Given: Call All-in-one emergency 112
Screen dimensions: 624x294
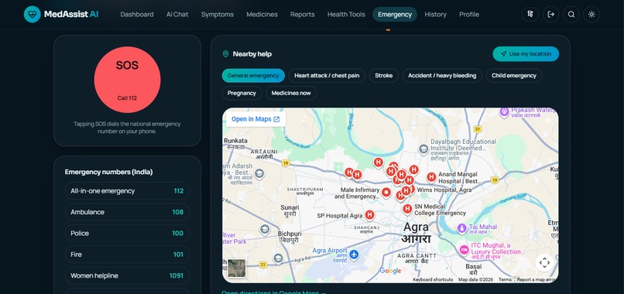Looking at the screenshot, I should coord(127,191).
